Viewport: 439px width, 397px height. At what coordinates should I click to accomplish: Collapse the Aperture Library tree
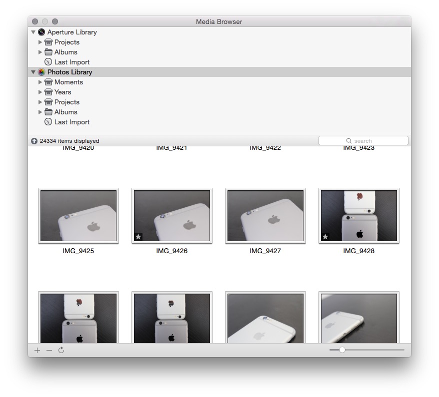pos(33,32)
